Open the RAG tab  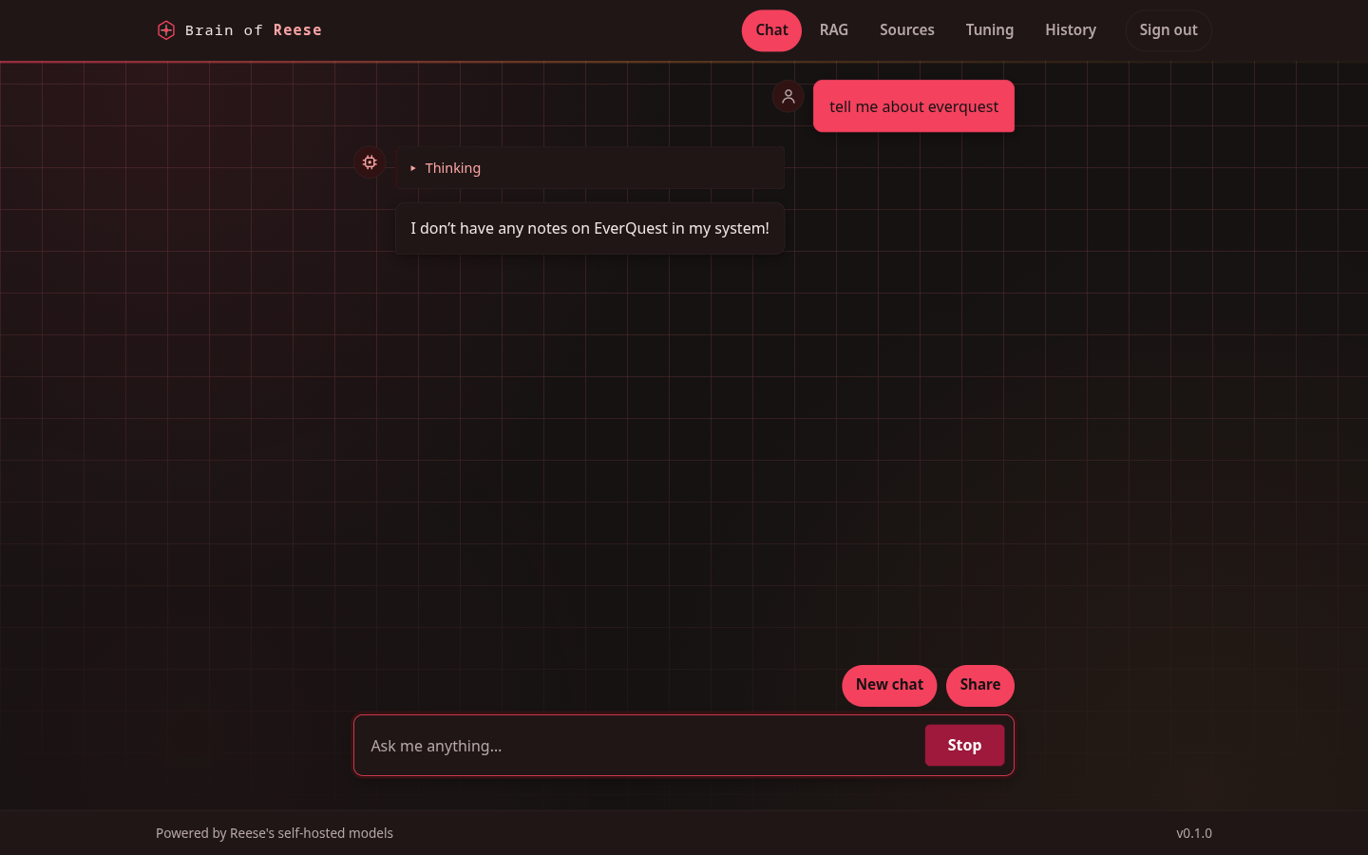coord(834,30)
